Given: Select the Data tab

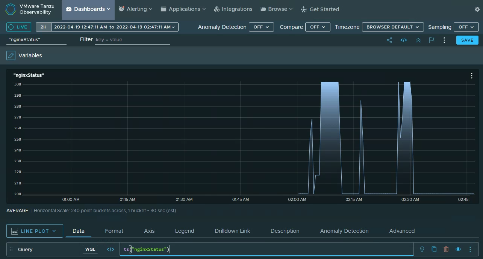Looking at the screenshot, I should pos(79,231).
